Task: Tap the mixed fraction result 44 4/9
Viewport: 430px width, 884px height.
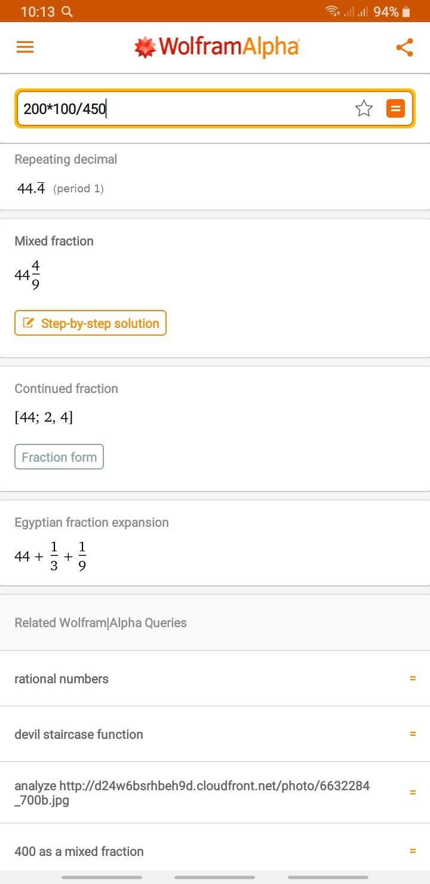Action: click(27, 275)
